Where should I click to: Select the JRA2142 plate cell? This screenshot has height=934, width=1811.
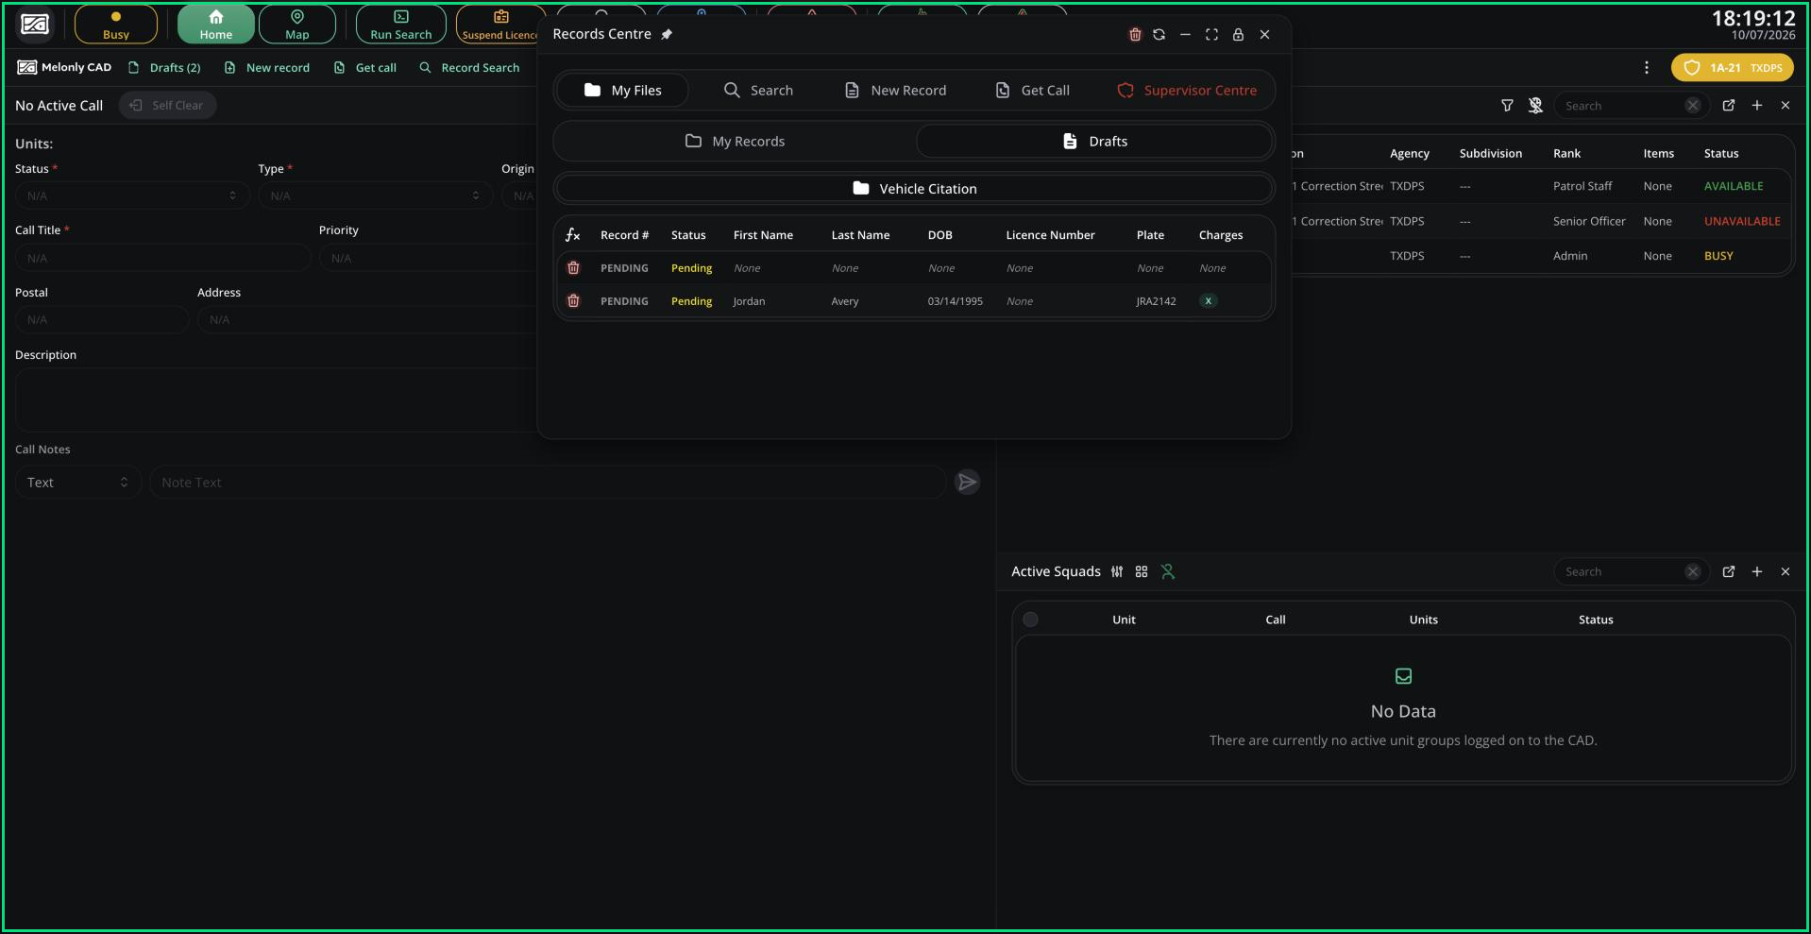pyautogui.click(x=1156, y=301)
